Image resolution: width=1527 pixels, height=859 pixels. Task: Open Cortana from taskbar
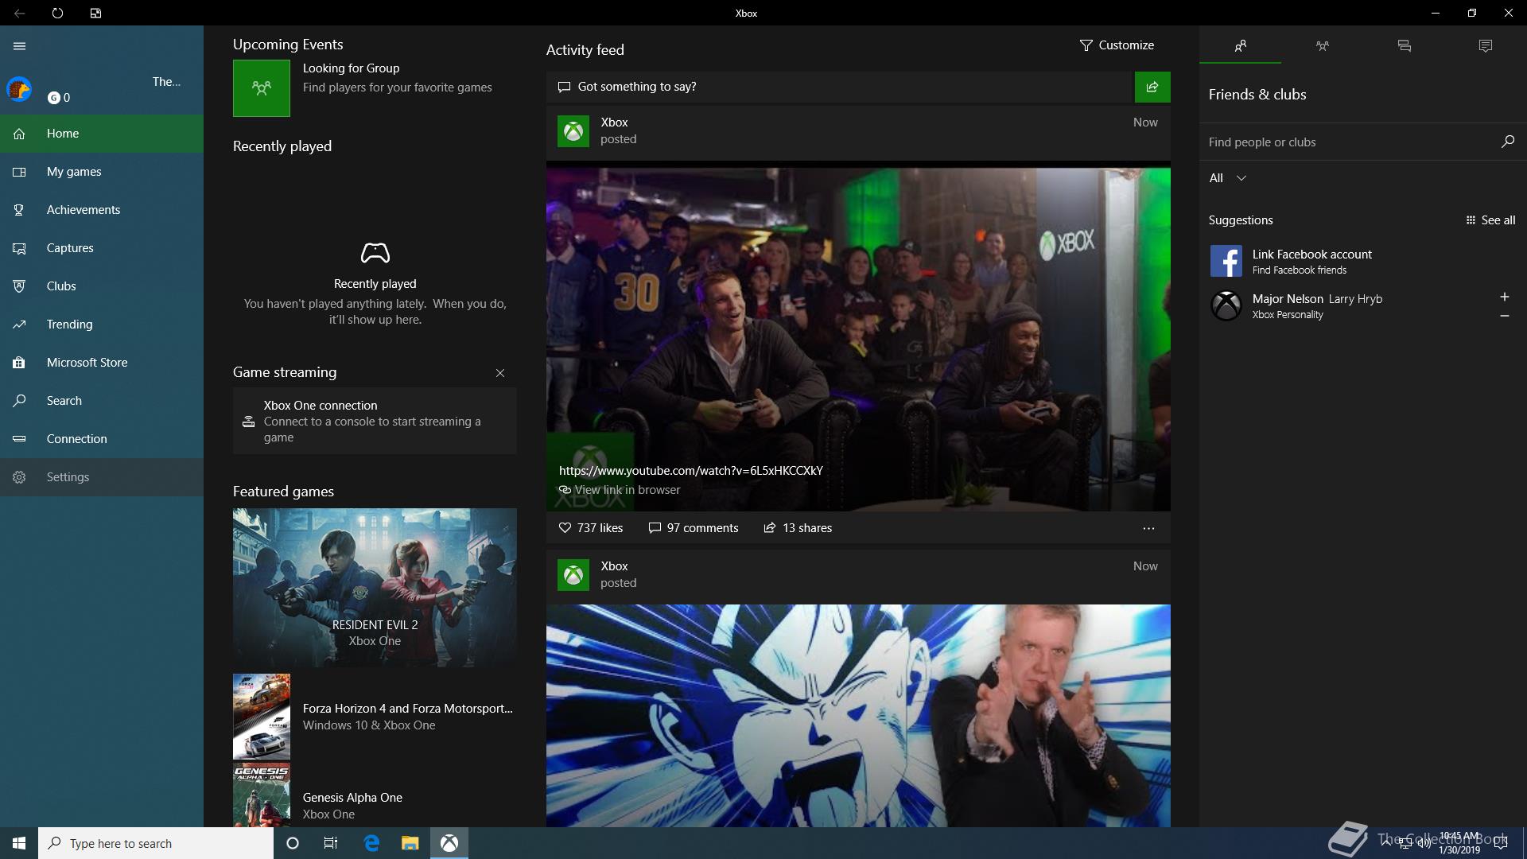coord(293,843)
